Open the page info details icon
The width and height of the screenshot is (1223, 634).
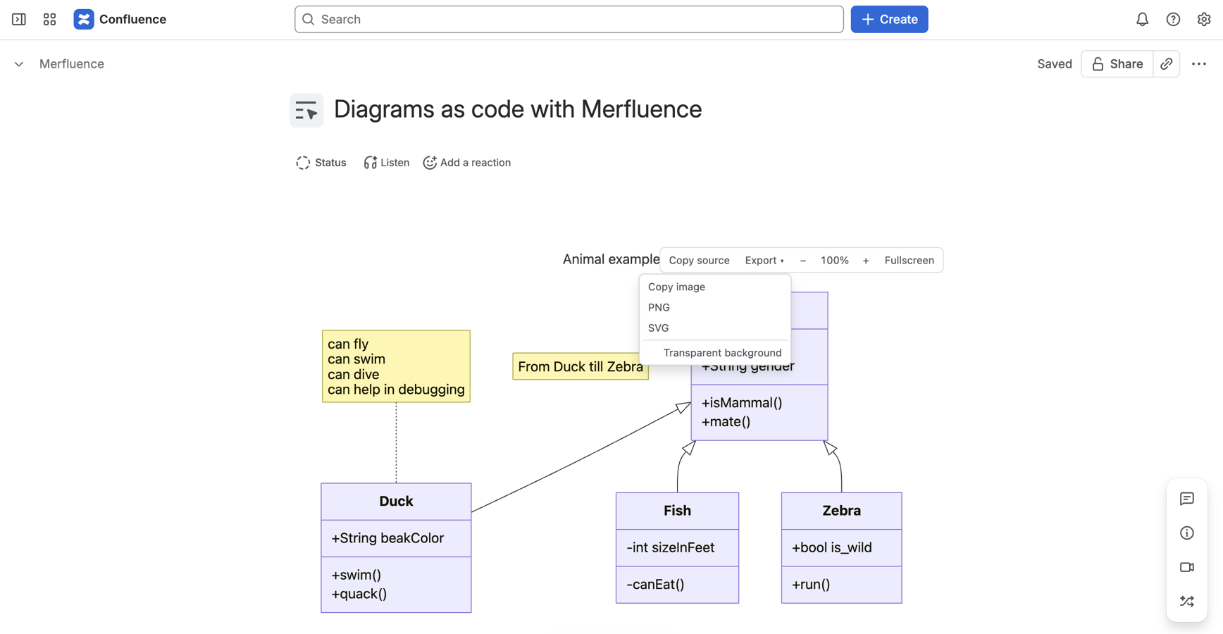coord(1187,533)
